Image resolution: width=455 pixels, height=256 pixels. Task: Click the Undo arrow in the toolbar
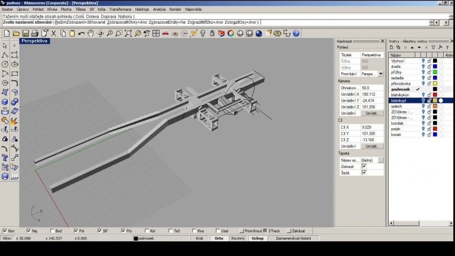click(82, 33)
